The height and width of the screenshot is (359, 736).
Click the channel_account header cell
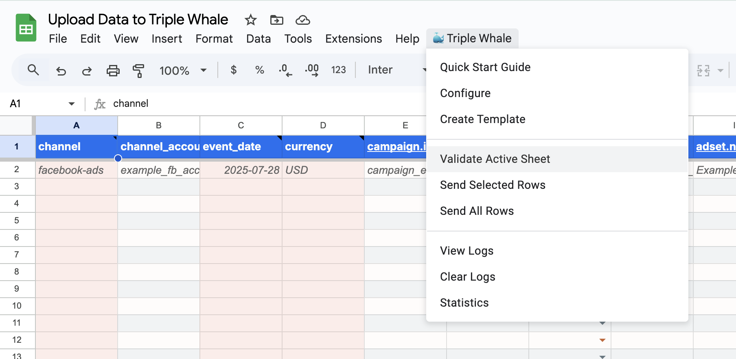tap(159, 147)
